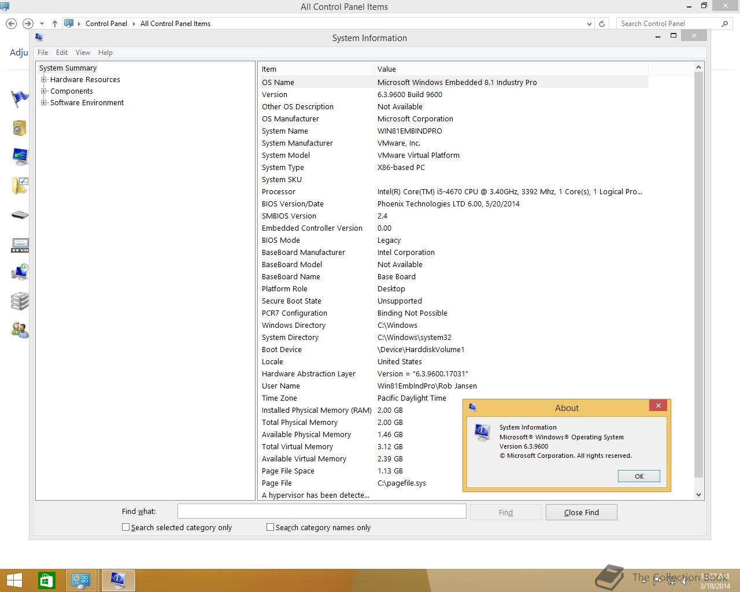Click the Item column header
The height and width of the screenshot is (592, 740).
tap(316, 69)
